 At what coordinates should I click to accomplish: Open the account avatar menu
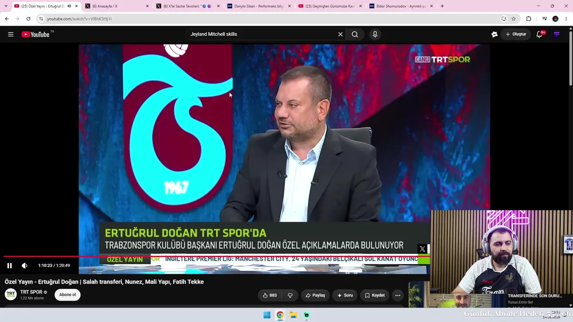pos(557,34)
